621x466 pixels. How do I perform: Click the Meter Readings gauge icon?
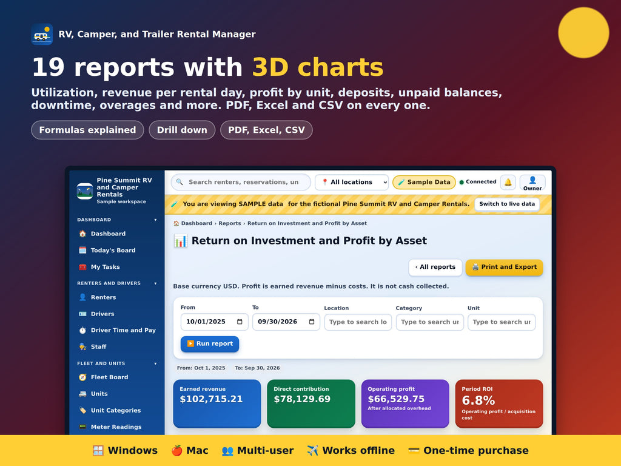tap(82, 427)
